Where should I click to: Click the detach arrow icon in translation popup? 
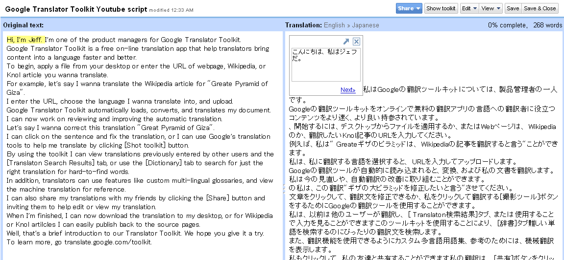click(346, 41)
